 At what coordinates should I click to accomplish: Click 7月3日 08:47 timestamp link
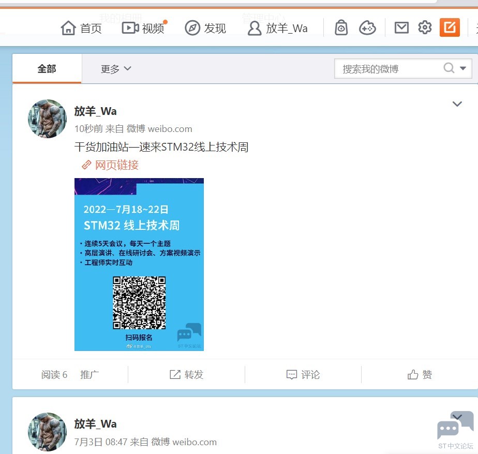101,442
